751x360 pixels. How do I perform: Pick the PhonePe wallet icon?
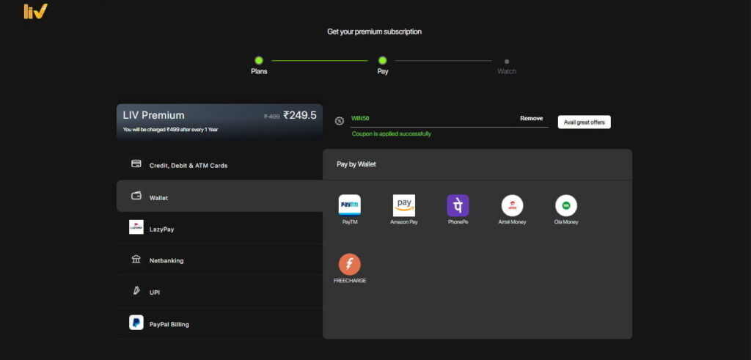pyautogui.click(x=458, y=205)
